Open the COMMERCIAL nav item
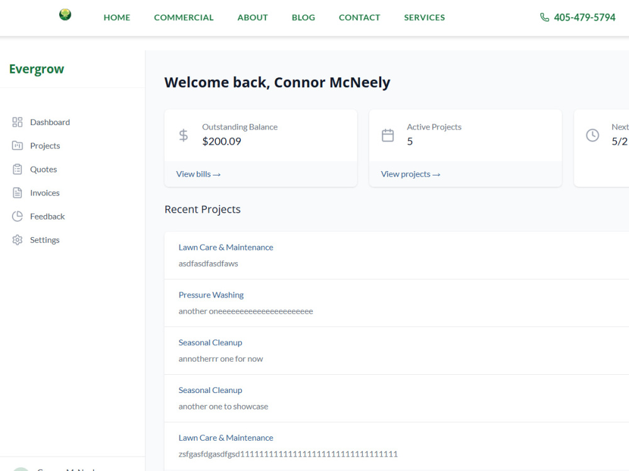Image resolution: width=629 pixels, height=471 pixels. (x=184, y=18)
